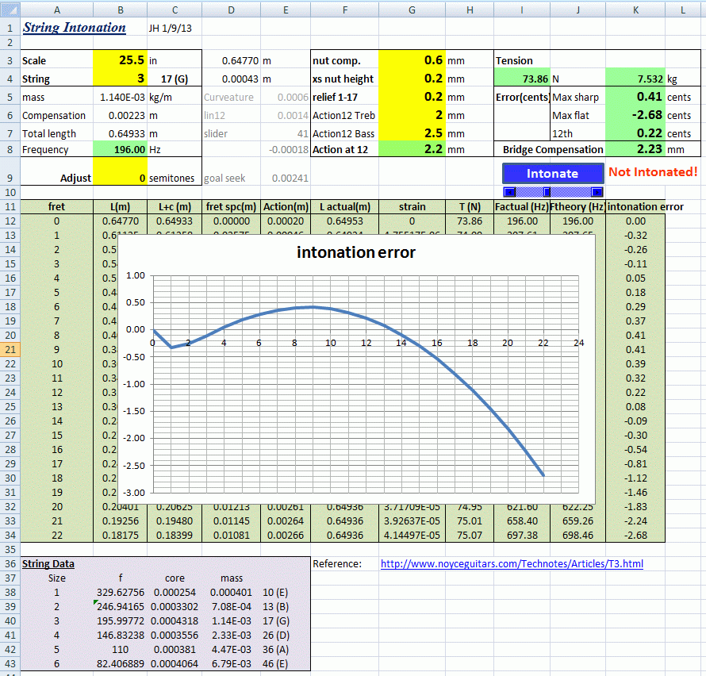Select the xs nut height value 0.2
Viewport: 706px width, 676px height.
412,79
